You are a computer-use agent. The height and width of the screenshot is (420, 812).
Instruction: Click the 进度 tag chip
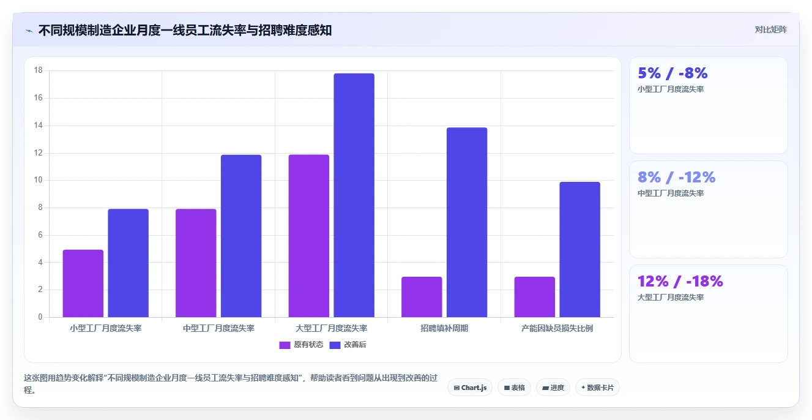[553, 388]
